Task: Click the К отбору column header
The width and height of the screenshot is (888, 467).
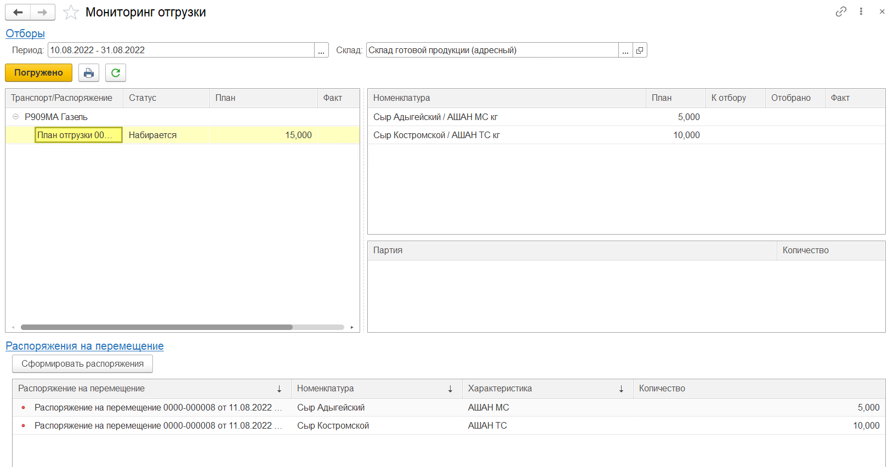Action: click(x=728, y=98)
